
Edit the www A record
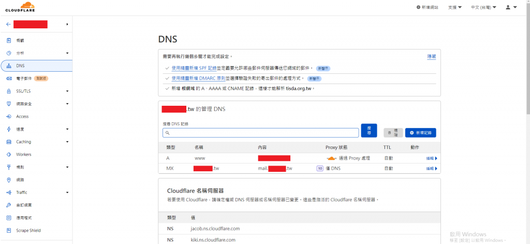[432, 158]
